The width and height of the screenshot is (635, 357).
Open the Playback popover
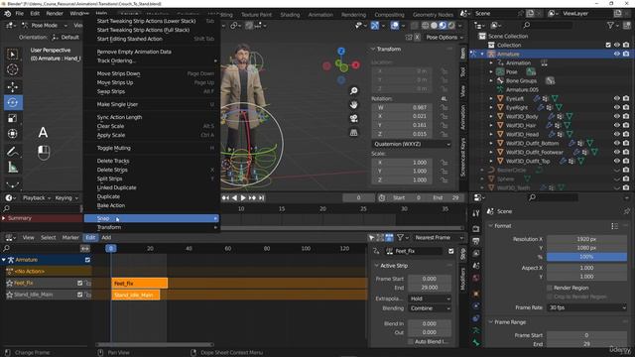pos(37,198)
